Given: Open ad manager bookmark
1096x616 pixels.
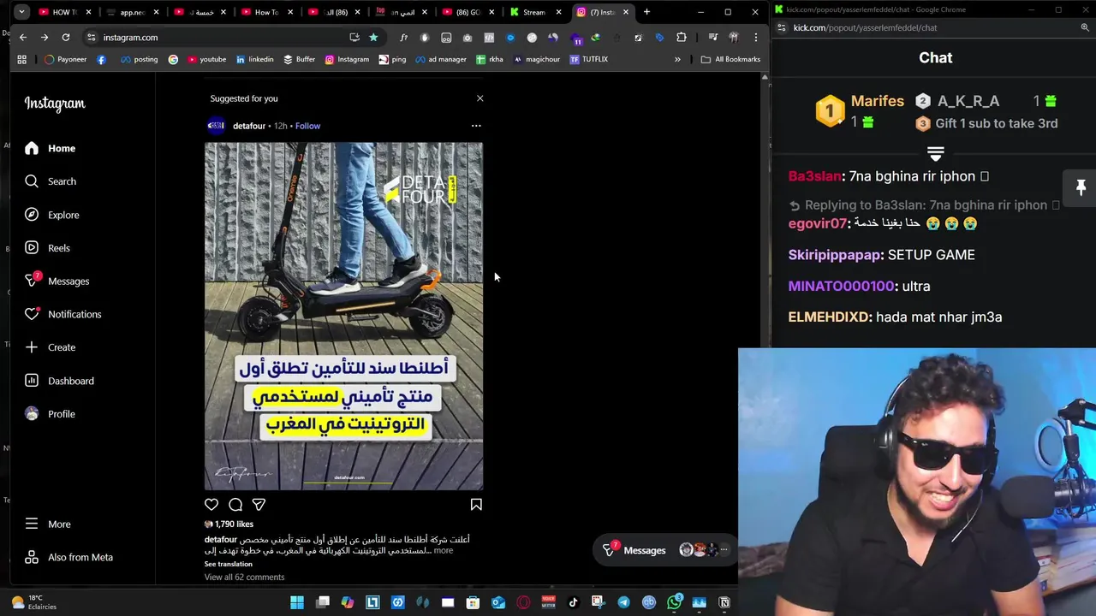Looking at the screenshot, I should point(440,60).
